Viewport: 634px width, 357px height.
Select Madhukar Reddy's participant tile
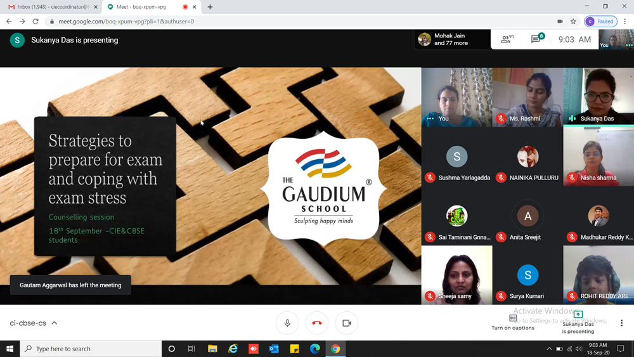pyautogui.click(x=598, y=216)
